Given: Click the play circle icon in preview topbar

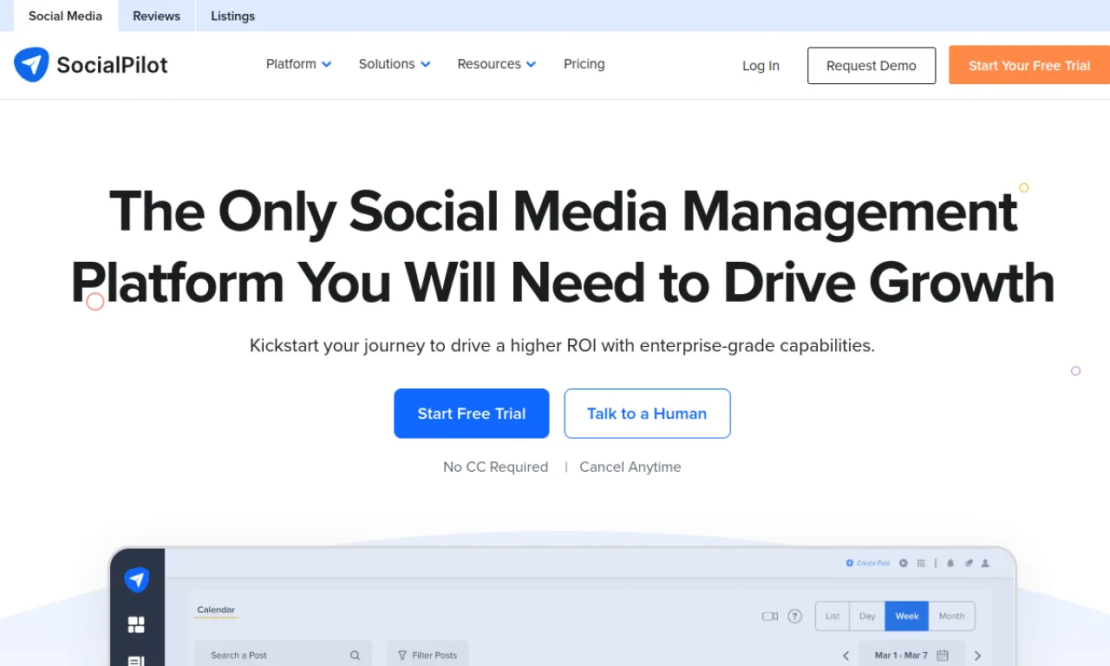Looking at the screenshot, I should [904, 563].
